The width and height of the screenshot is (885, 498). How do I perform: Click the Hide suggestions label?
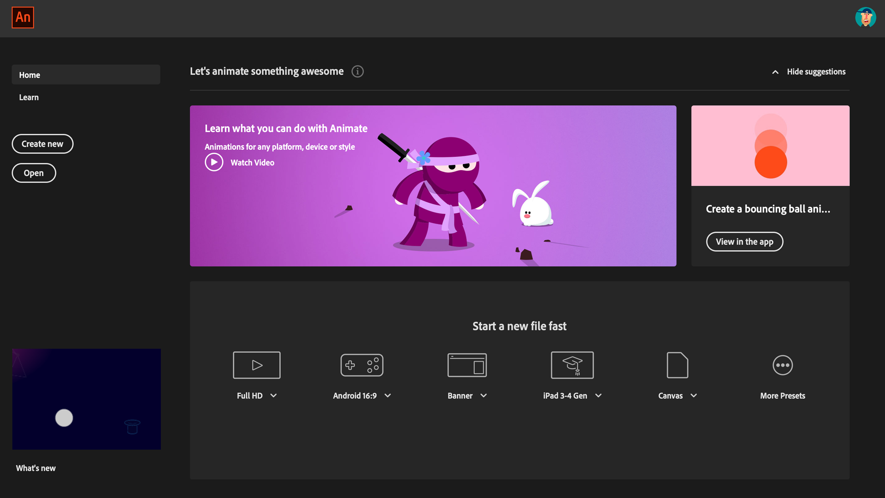tap(816, 72)
